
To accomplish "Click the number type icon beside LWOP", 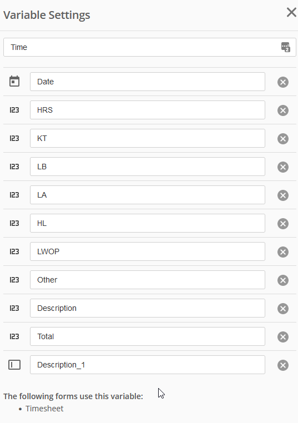I will pyautogui.click(x=14, y=251).
